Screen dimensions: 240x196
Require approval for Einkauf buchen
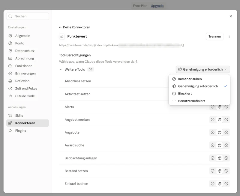(x=220, y=184)
